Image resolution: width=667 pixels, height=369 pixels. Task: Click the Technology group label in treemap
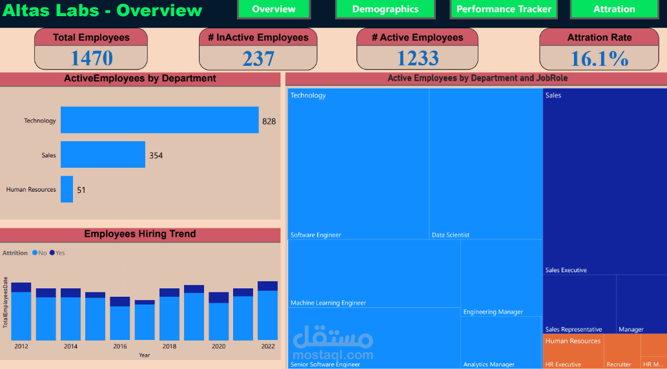pos(308,95)
